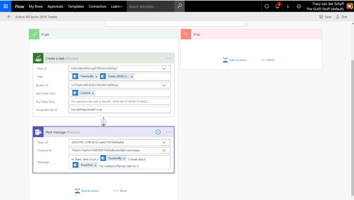Expand the Team Id dropdown
Image resolution: width=354 pixels, height=200 pixels.
point(166,142)
